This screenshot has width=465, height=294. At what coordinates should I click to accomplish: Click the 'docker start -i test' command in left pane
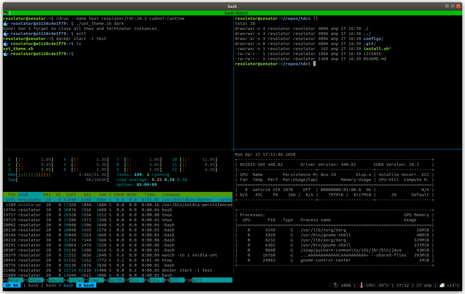[81, 39]
